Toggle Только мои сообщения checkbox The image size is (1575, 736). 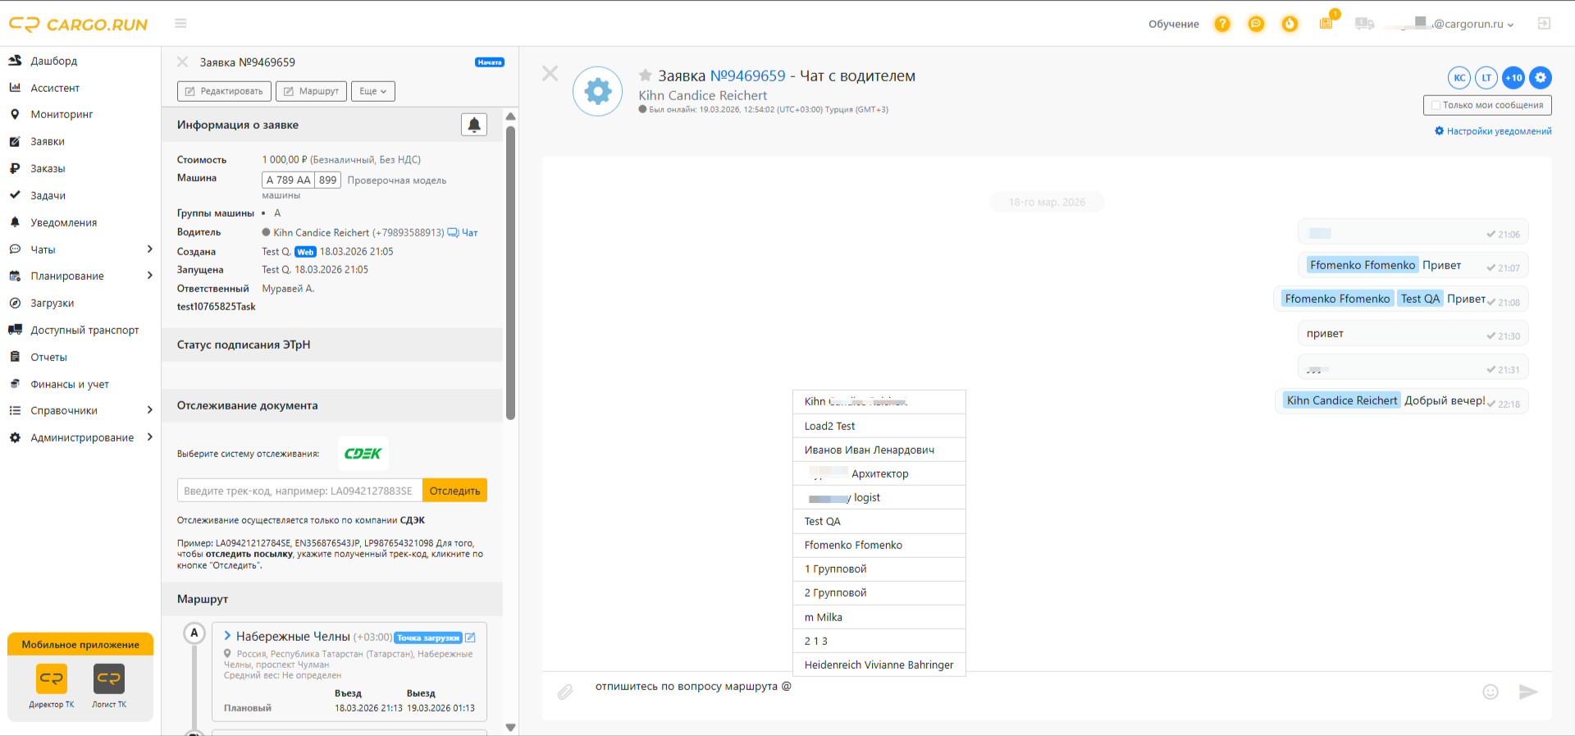click(1436, 105)
